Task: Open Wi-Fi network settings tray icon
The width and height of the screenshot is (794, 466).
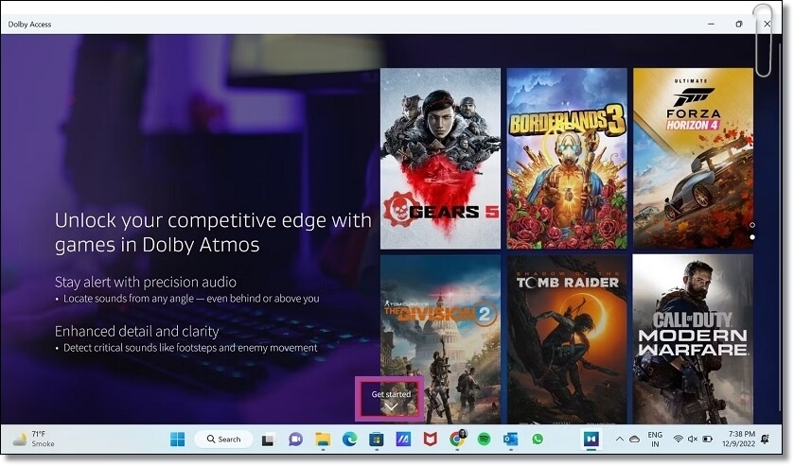Action: pyautogui.click(x=678, y=439)
